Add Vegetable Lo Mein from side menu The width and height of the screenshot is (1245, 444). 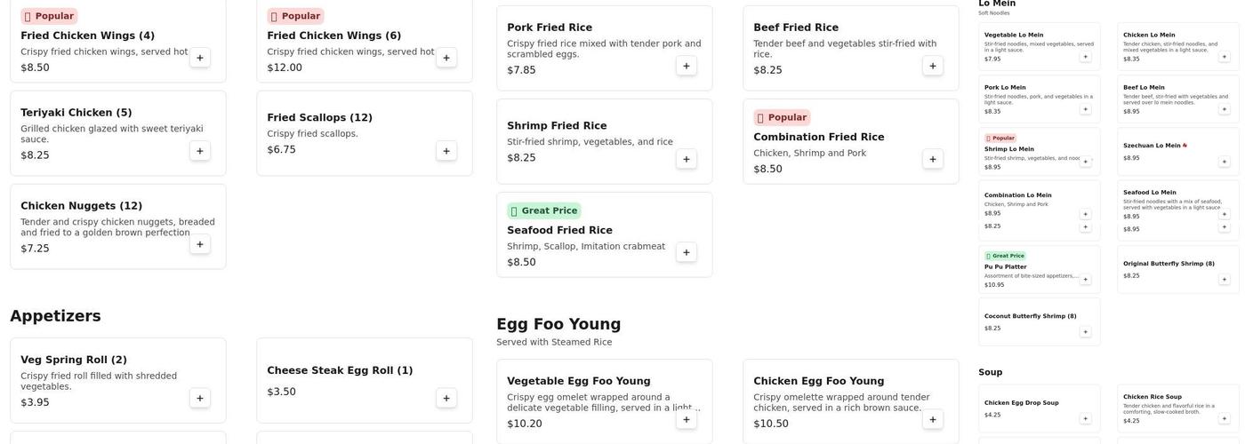(x=1085, y=57)
